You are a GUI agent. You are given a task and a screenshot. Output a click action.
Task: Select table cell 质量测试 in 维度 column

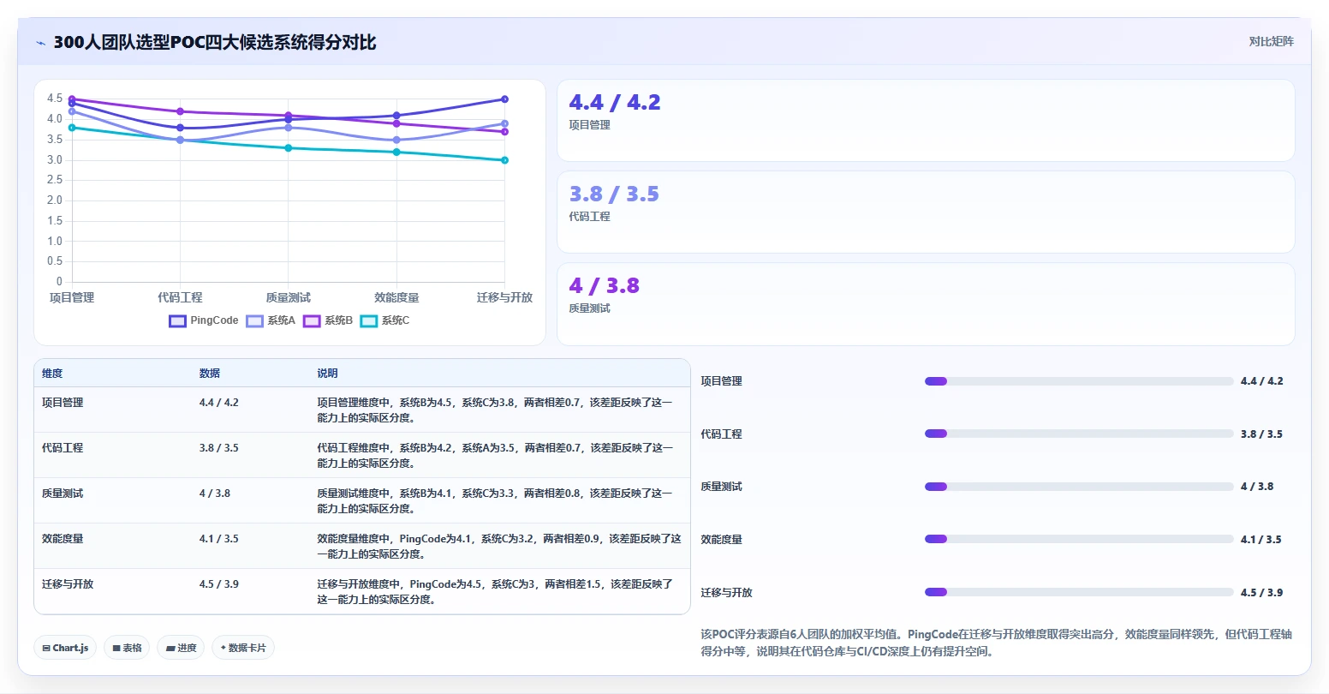[63, 494]
